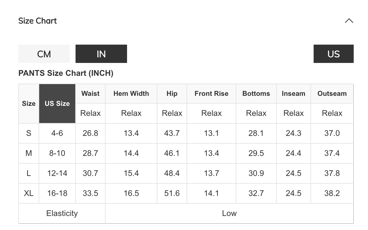Click the Waist column header
The width and height of the screenshot is (368, 230).
tap(90, 94)
